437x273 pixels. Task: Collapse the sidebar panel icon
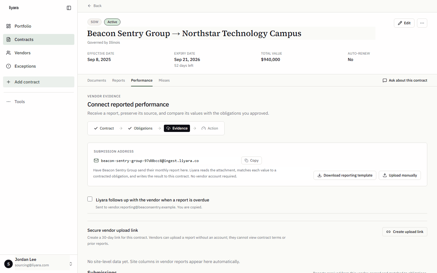pos(69,8)
